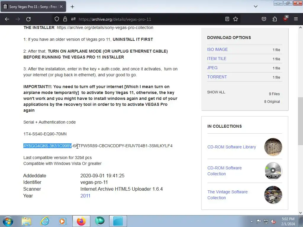The height and width of the screenshot is (227, 303).
Task: View site security lock info
Action: (x=65, y=19)
